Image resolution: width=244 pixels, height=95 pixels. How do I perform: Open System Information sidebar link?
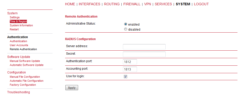click(21, 25)
